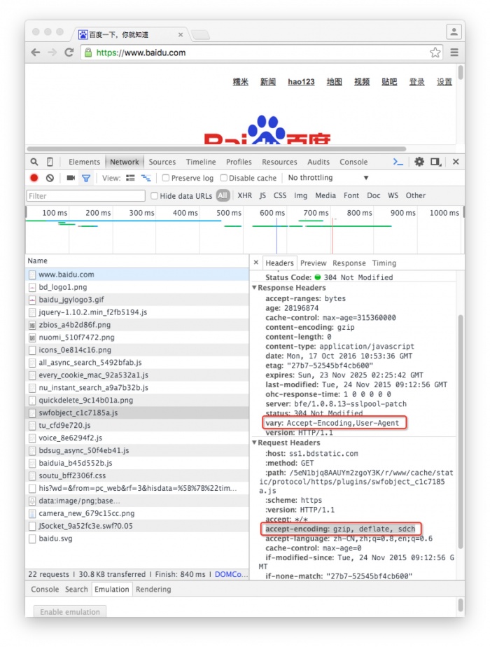
Task: Filter requests by Img
Action: pos(301,195)
